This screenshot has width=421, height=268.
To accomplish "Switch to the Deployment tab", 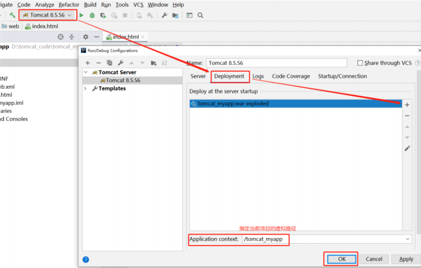I will 229,76.
